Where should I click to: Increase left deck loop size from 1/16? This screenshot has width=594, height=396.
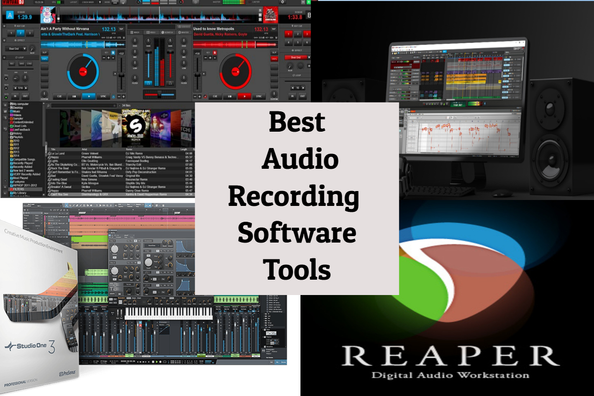(x=26, y=88)
